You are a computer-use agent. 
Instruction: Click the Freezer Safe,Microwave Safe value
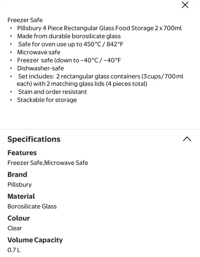click(48, 163)
